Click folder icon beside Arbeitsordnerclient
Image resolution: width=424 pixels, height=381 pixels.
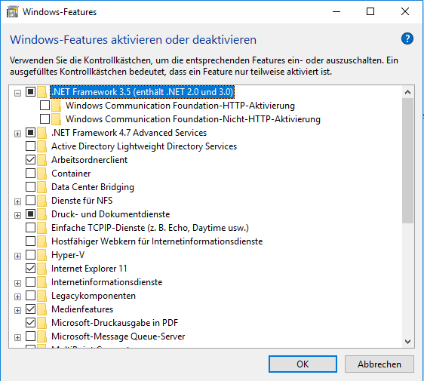click(42, 160)
